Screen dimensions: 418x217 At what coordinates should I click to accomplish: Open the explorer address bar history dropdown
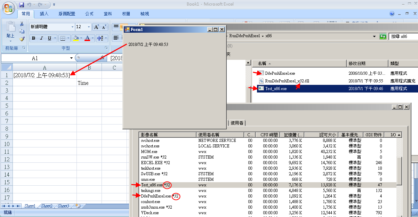coord(374,37)
